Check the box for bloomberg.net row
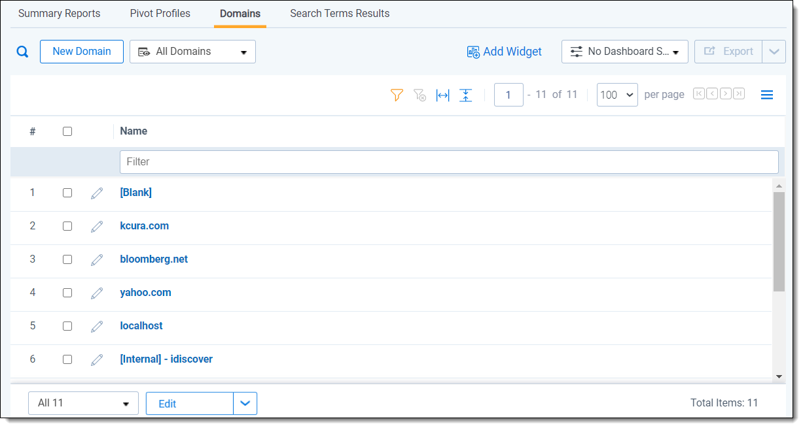 [x=67, y=259]
